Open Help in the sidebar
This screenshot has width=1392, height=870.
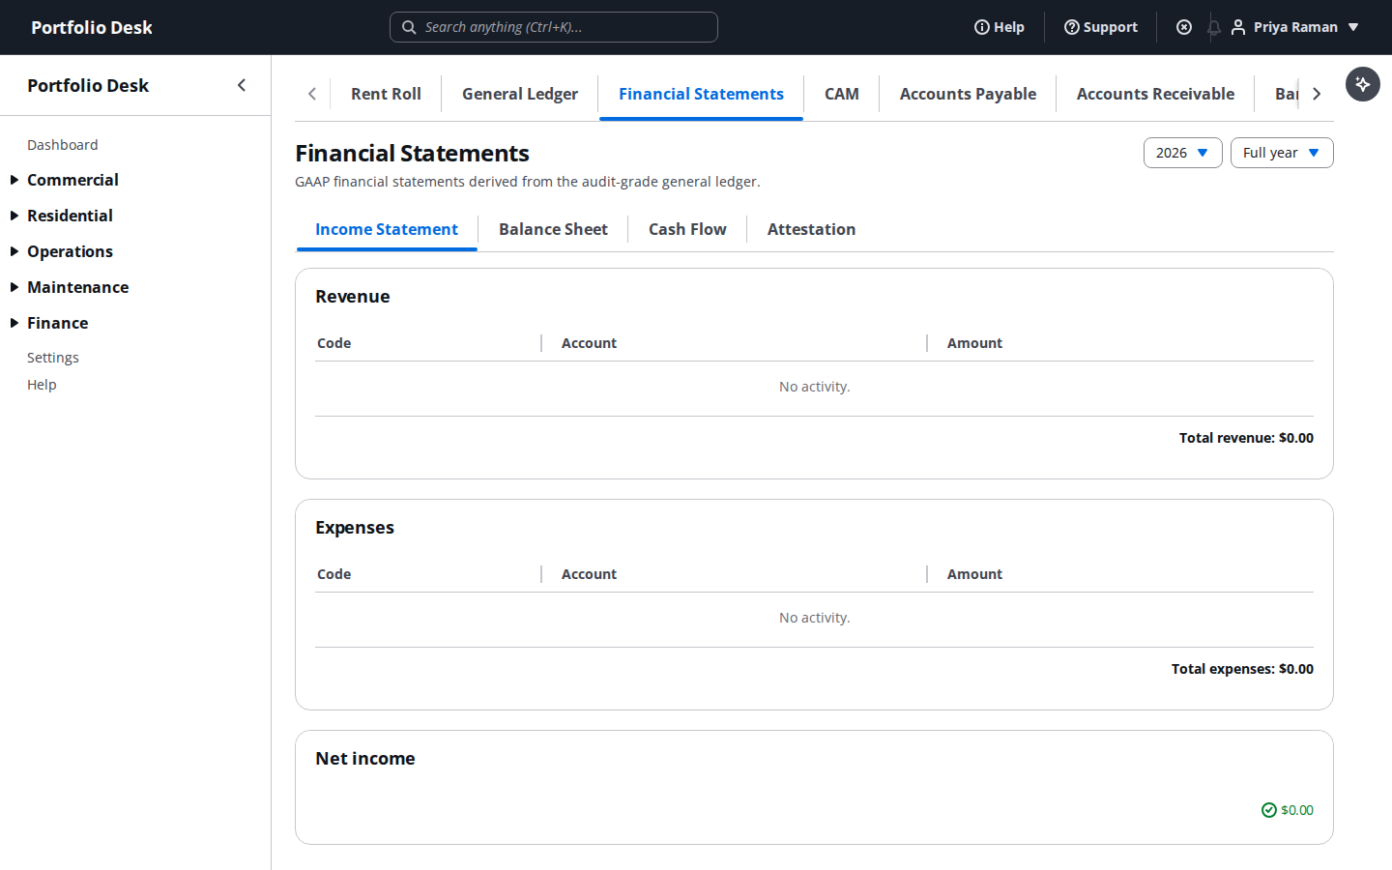pos(42,385)
